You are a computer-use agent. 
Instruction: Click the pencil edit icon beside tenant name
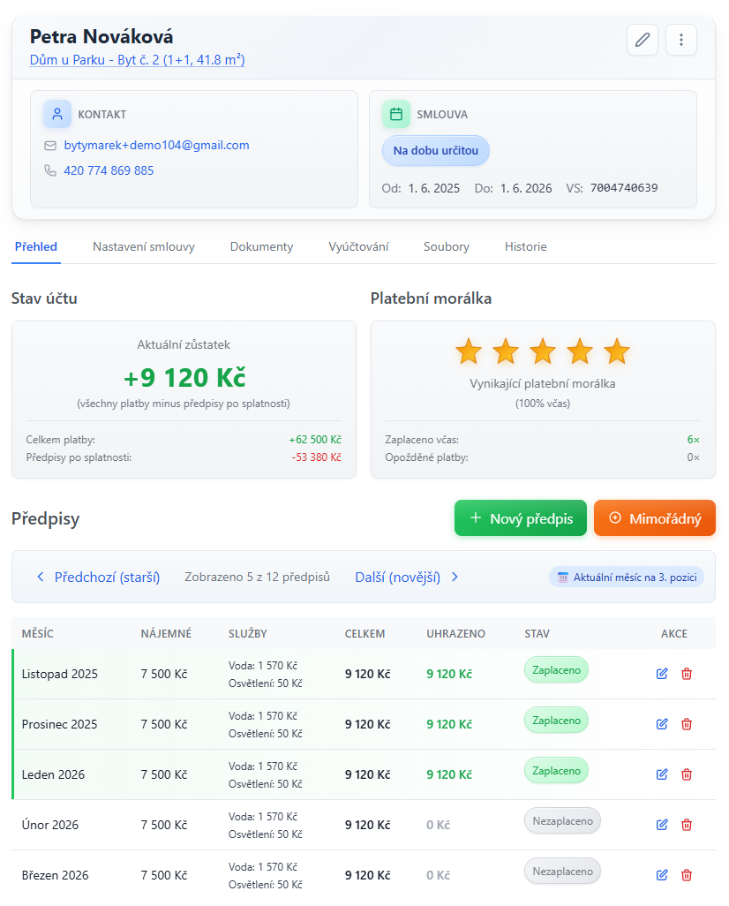click(x=642, y=40)
